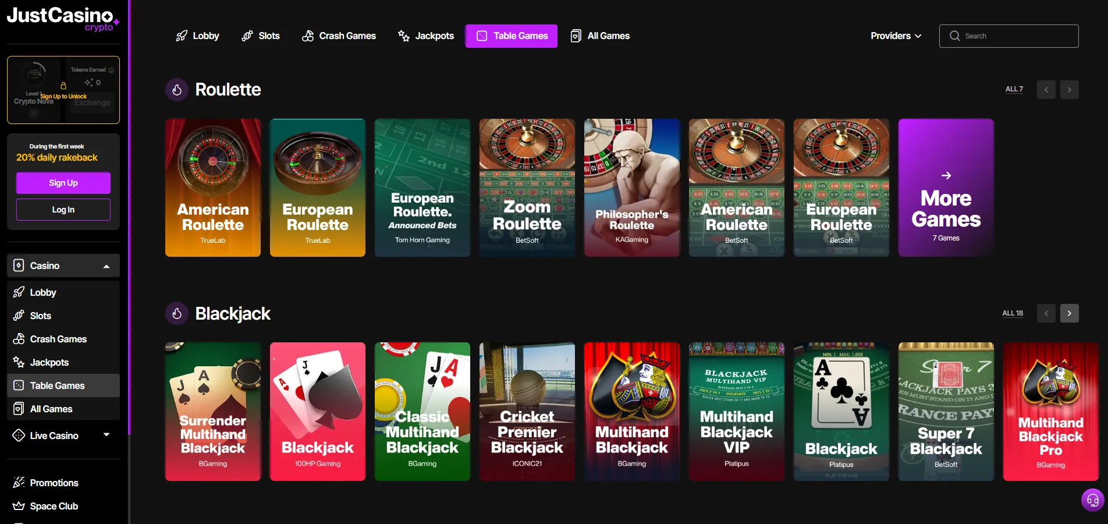Open ALL 18 Blackjack games link
Image resolution: width=1108 pixels, height=524 pixels.
click(x=1013, y=313)
